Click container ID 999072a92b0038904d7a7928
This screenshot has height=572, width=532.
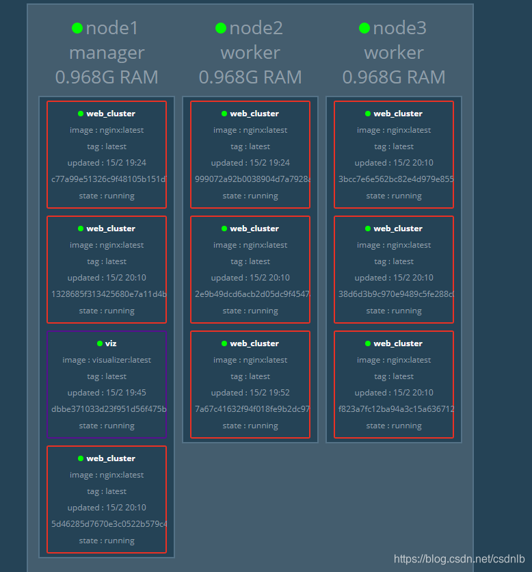(252, 179)
